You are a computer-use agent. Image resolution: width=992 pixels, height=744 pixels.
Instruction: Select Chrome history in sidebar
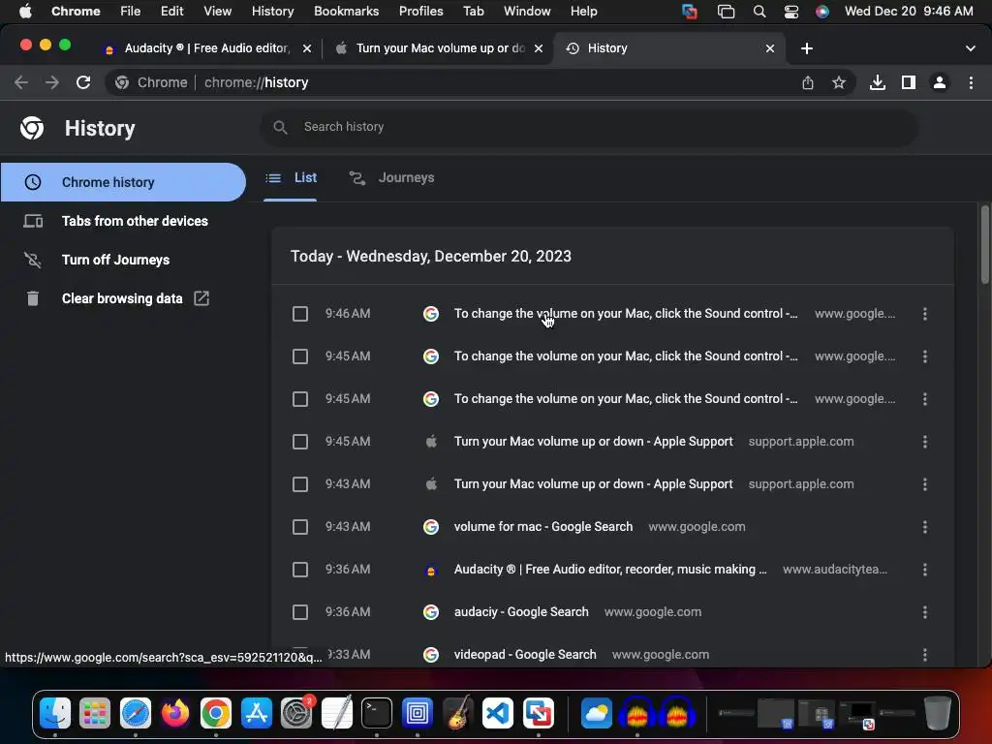click(123, 182)
